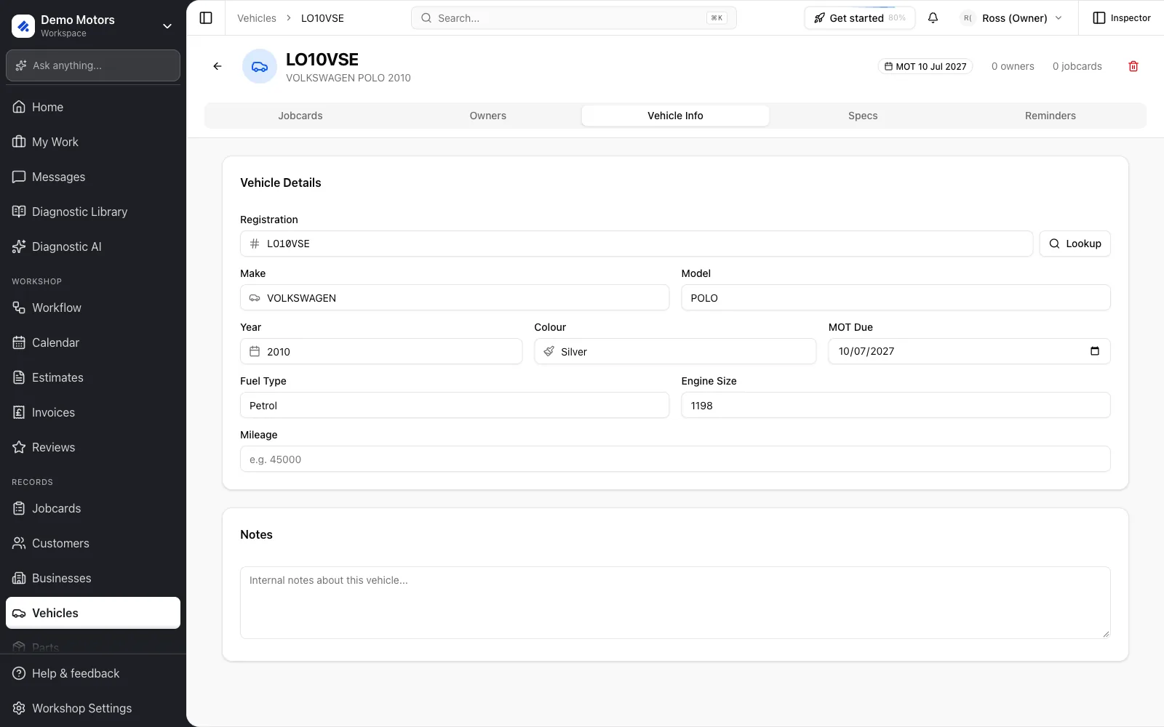1164x727 pixels.
Task: Click the Engine Size field
Action: point(896,405)
